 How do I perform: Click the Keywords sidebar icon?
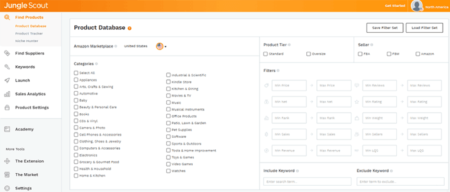coord(7,67)
